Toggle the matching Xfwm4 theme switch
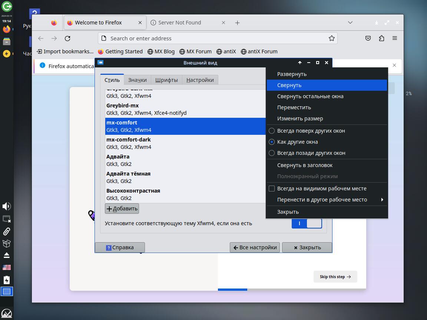Viewport: 427px width, 320px height. (x=307, y=223)
